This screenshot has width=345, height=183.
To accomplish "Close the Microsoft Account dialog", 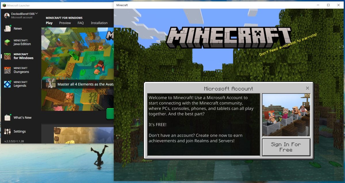I will pyautogui.click(x=307, y=88).
